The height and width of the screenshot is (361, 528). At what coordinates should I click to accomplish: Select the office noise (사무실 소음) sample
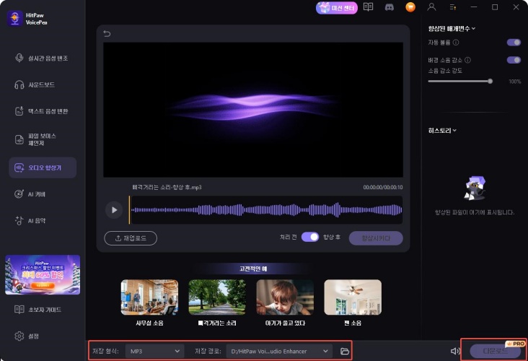[149, 297]
